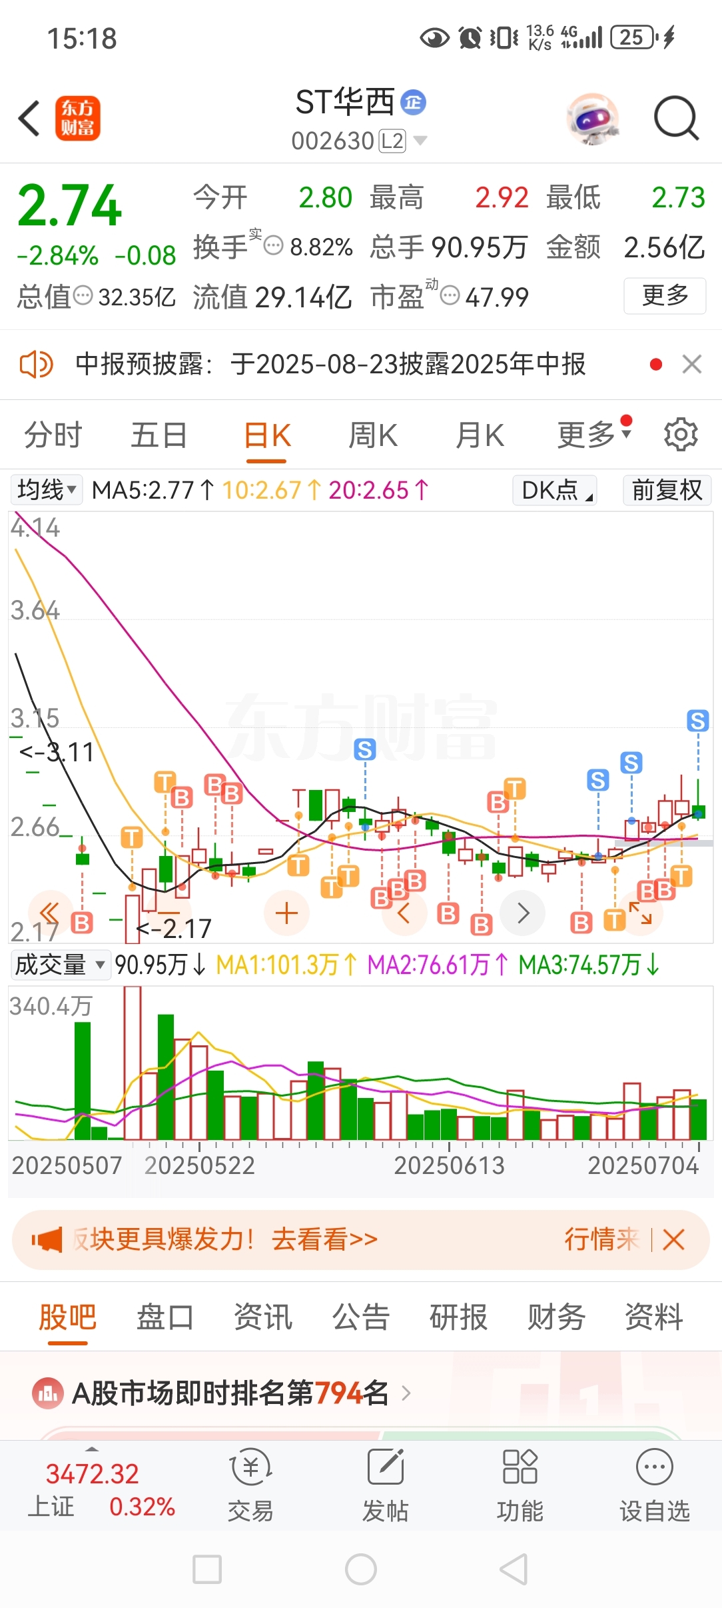722x1608 pixels.
Task: Switch to 分时 chart tab
Action: pyautogui.click(x=53, y=435)
